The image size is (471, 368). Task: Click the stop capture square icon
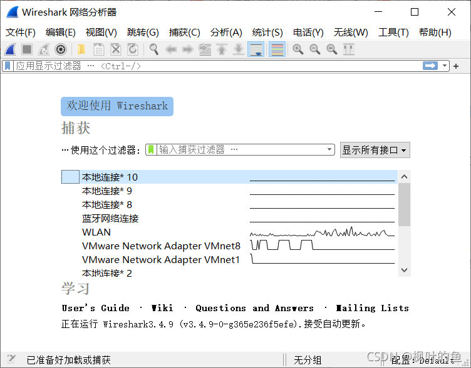27,49
